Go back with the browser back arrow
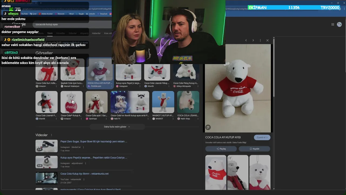Viewport: 346px width, 195px height. click(x=4, y=9)
